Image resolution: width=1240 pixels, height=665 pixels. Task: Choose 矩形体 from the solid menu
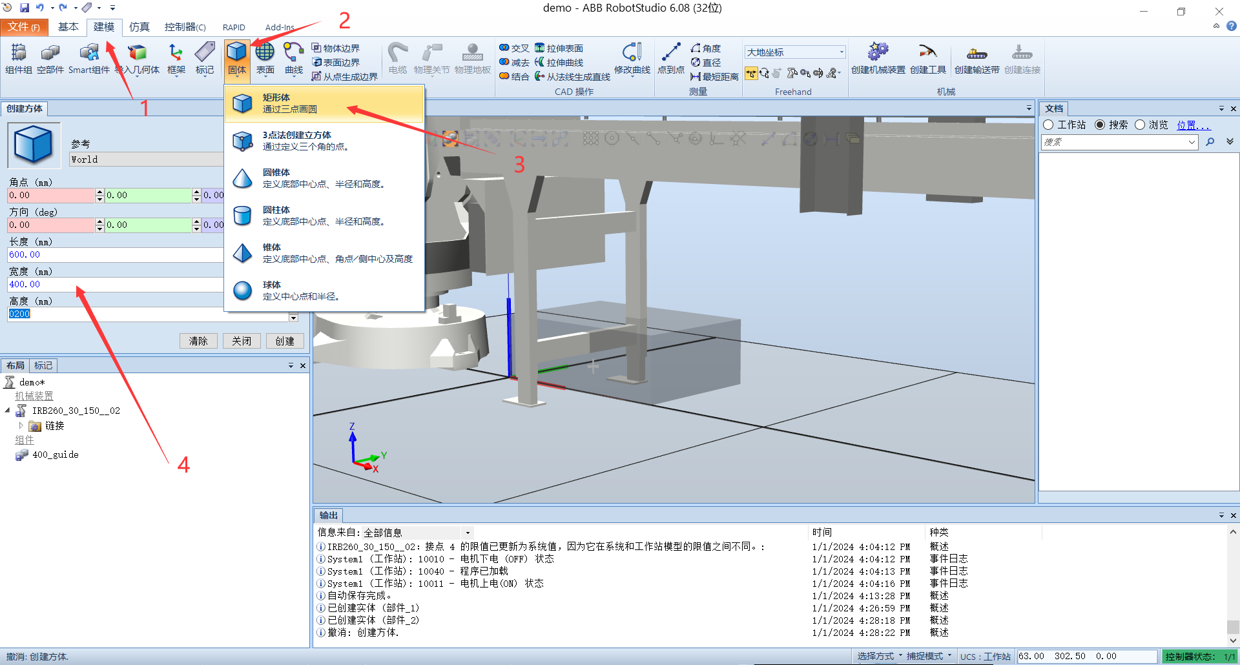click(x=324, y=103)
